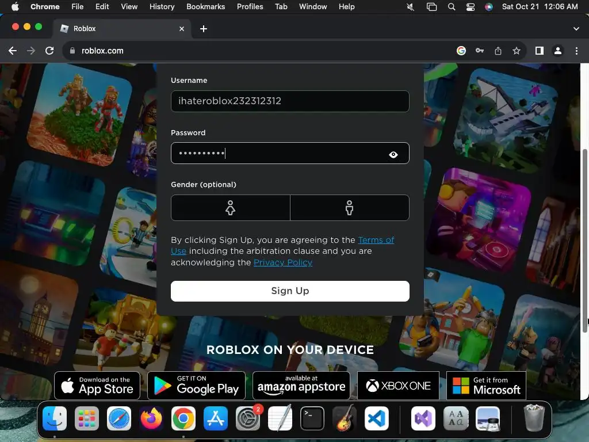This screenshot has height=442, width=589.
Task: Open the Bookmarks menu
Action: click(205, 7)
